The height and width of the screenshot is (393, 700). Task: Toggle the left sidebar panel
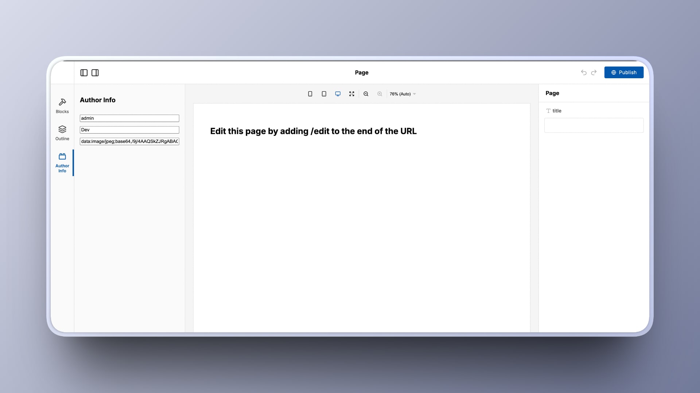[84, 73]
